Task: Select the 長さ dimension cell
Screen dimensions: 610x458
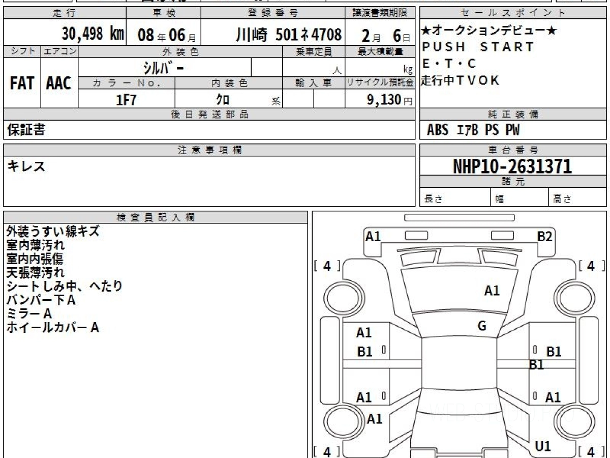Action: pos(455,198)
